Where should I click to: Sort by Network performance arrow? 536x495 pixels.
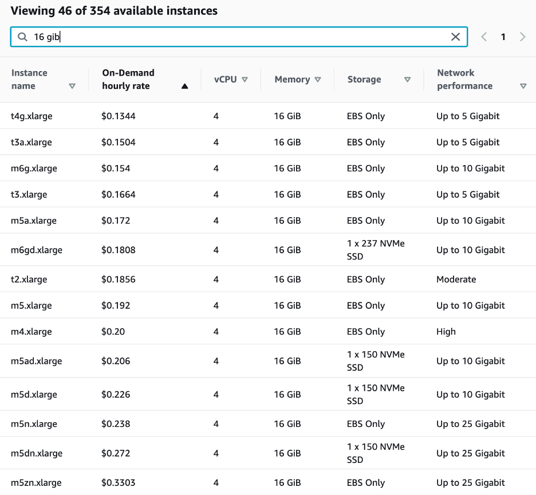click(x=523, y=87)
